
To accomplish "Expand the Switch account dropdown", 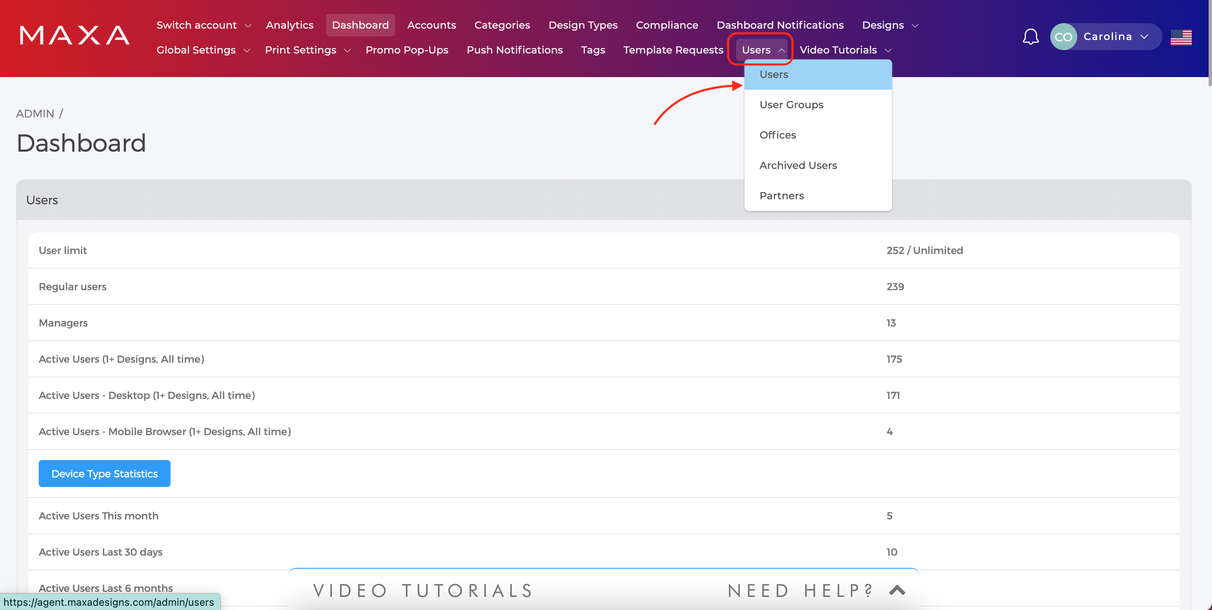I will (x=204, y=25).
